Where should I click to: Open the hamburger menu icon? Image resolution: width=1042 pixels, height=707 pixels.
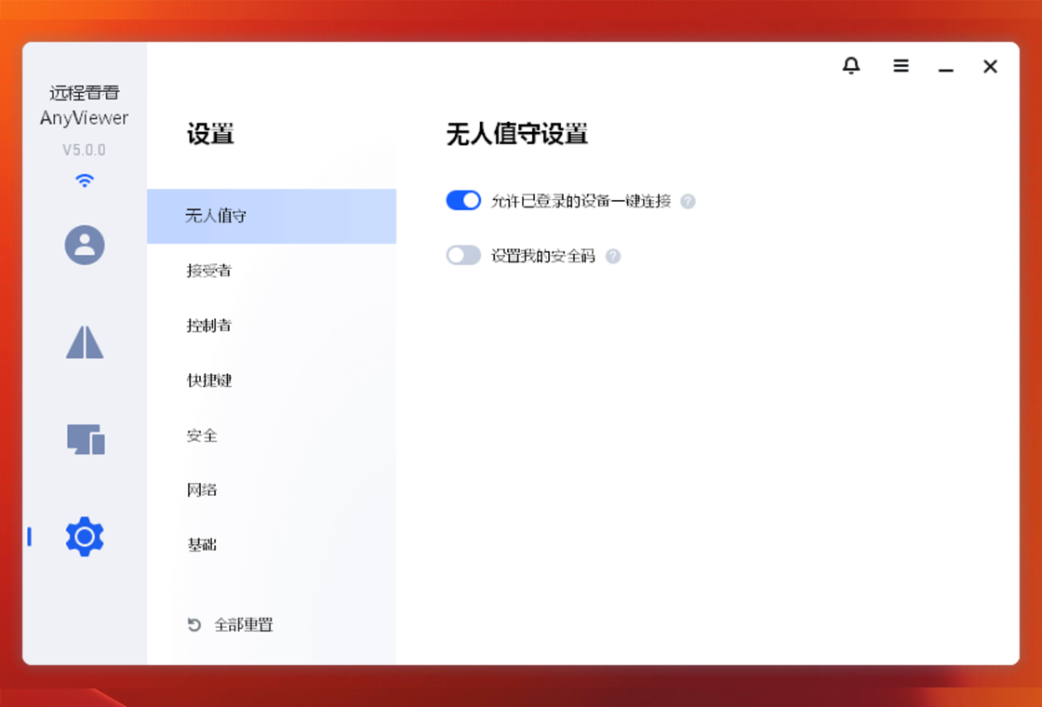901,66
